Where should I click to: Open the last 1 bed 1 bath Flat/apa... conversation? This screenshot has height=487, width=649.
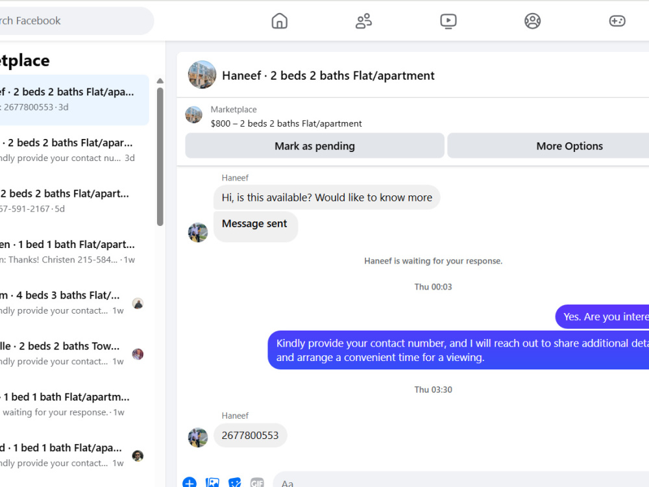[x=75, y=456]
